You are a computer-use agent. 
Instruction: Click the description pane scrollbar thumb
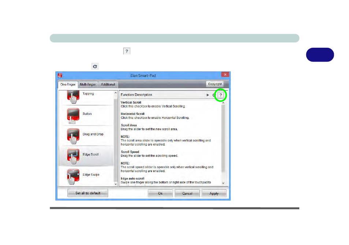click(223, 138)
